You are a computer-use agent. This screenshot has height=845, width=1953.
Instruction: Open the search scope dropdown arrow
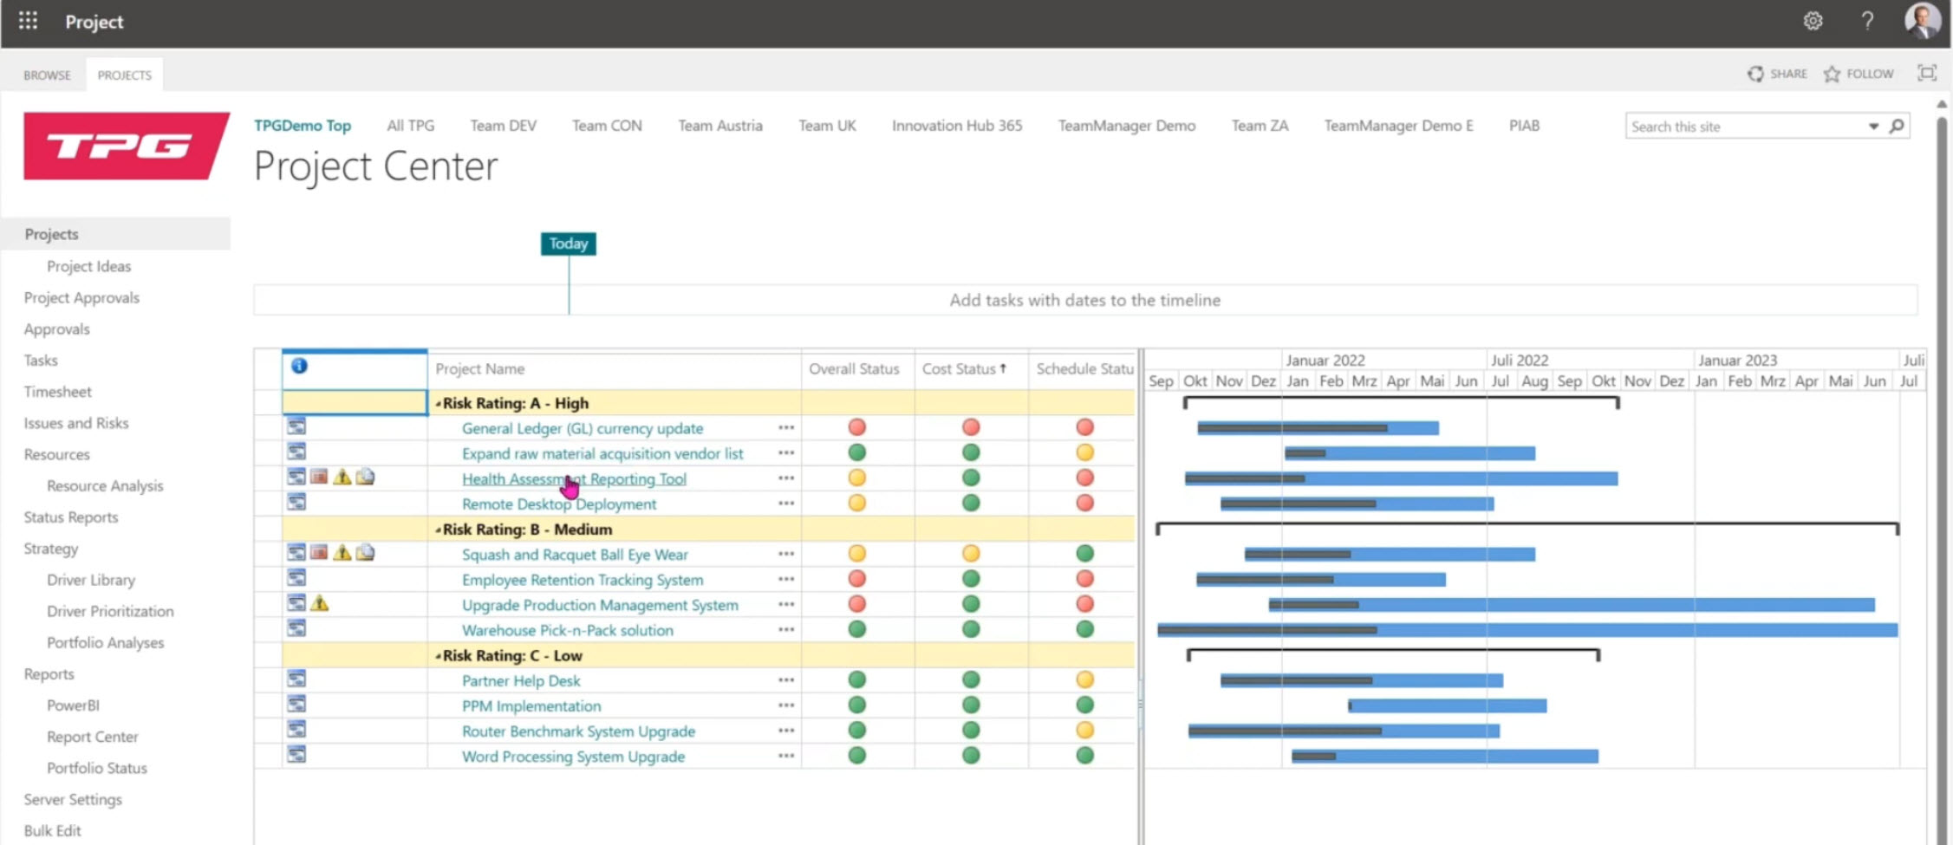(x=1873, y=127)
